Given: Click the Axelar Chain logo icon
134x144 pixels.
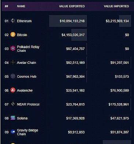Looking at the screenshot, I should click(x=13, y=62).
